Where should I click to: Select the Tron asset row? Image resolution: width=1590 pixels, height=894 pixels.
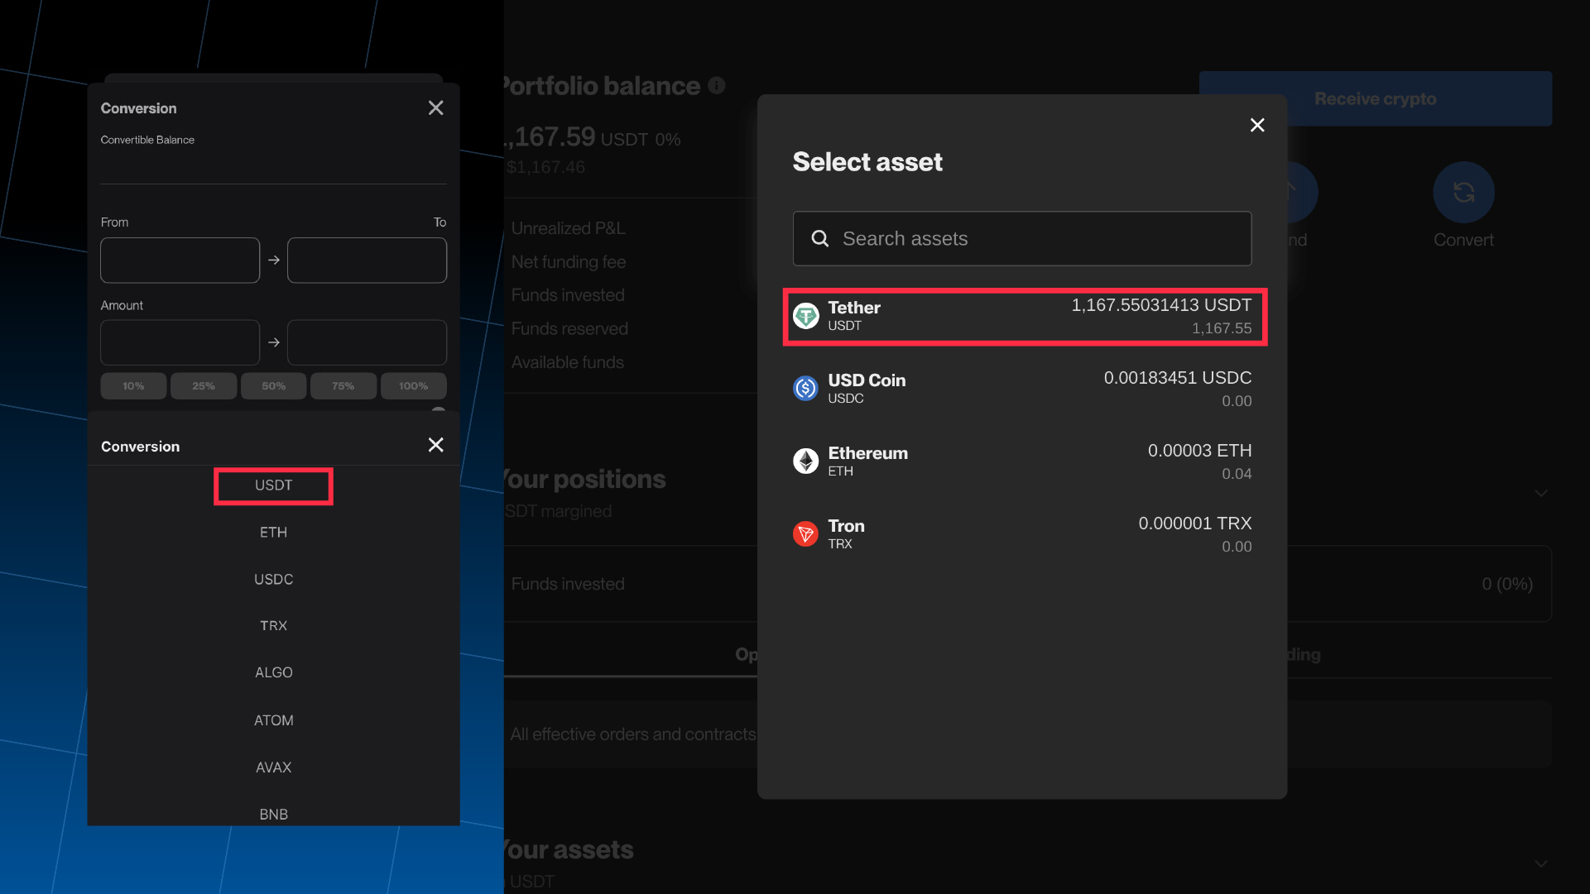pyautogui.click(x=1021, y=534)
